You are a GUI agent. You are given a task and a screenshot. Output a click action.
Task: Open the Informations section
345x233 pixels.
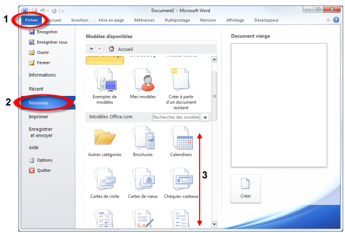click(42, 75)
